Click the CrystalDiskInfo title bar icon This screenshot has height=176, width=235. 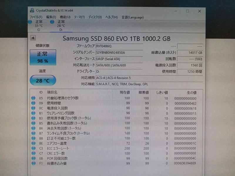(x=32, y=10)
